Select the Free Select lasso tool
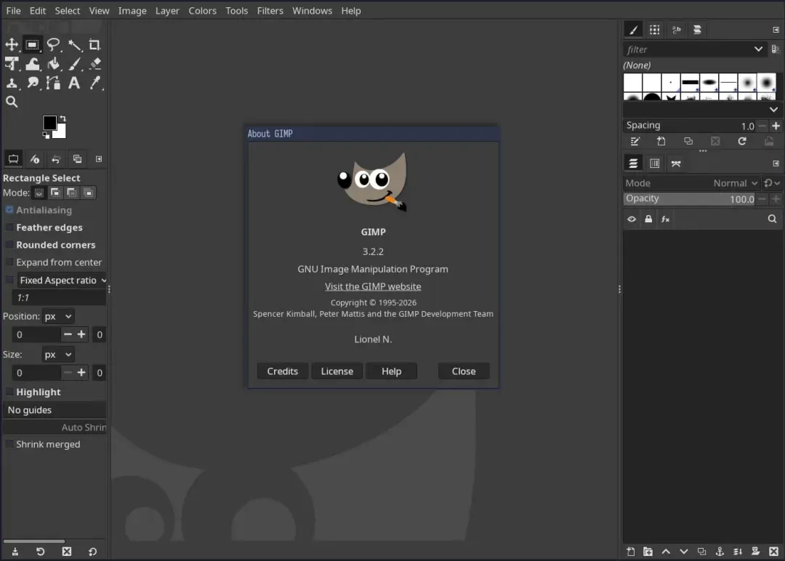785x561 pixels. [x=53, y=44]
